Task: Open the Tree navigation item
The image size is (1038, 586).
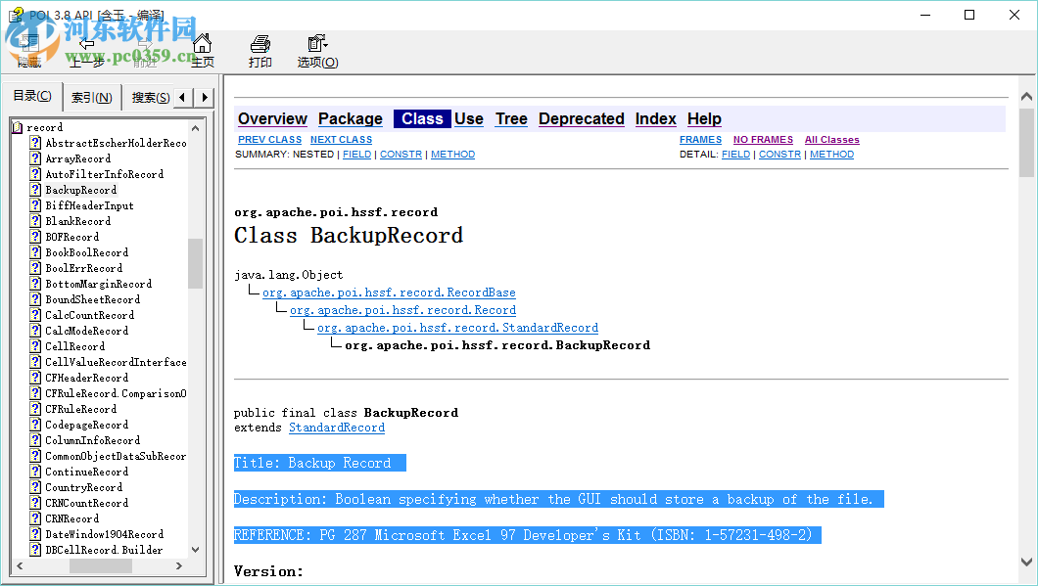Action: [511, 119]
